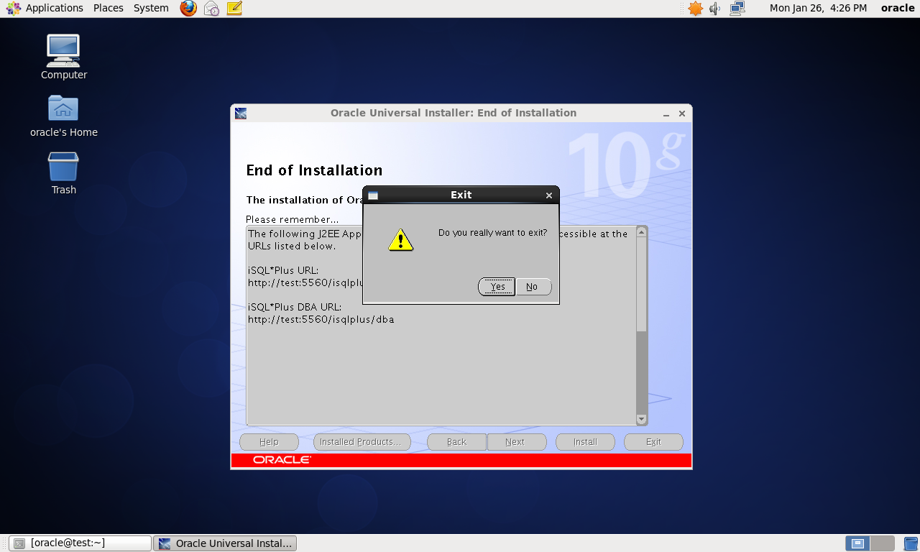Viewport: 920px width, 552px height.
Task: Click the network connection icon
Action: click(x=737, y=9)
